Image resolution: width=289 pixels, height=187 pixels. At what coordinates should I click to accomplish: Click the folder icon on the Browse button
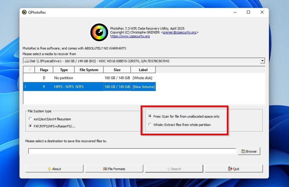tap(243, 151)
